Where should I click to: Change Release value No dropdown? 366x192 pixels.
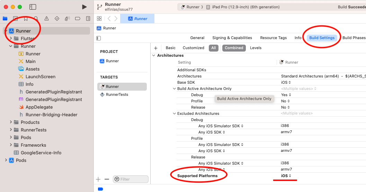click(x=285, y=107)
